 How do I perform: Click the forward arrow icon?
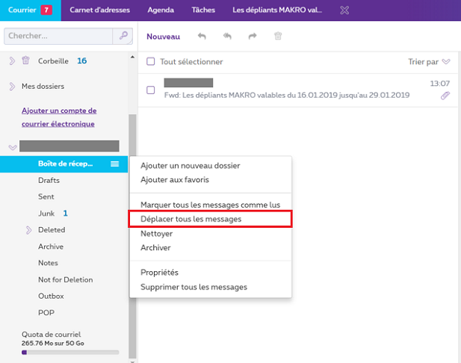click(253, 36)
